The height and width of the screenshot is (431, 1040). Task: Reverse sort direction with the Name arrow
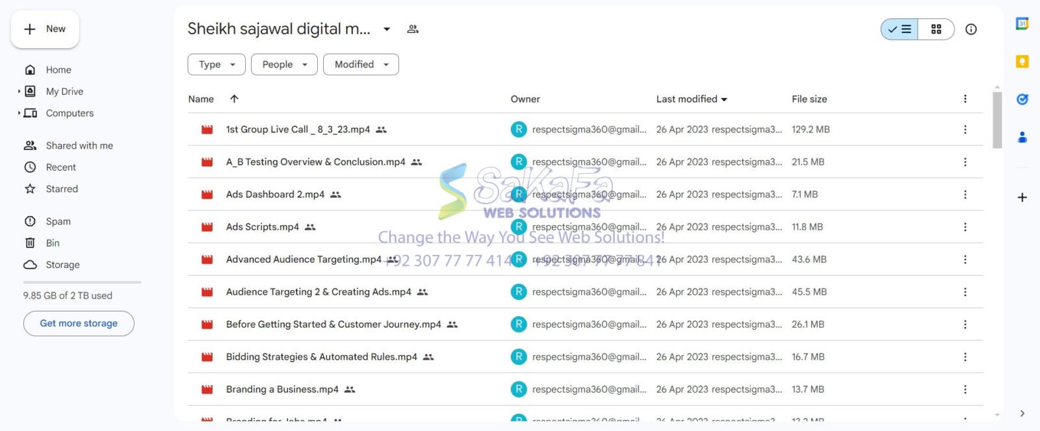click(x=235, y=99)
